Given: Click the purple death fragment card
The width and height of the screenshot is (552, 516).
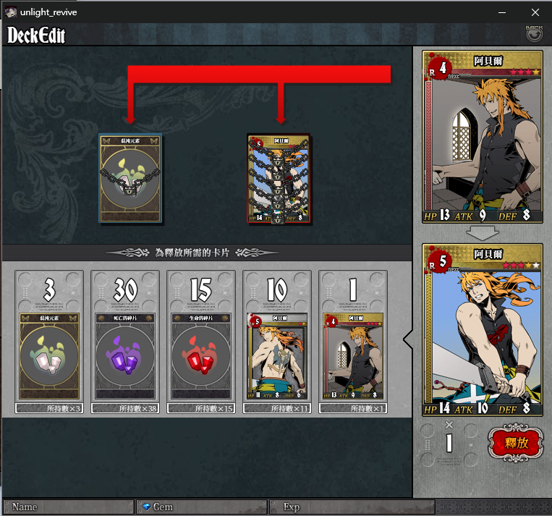Looking at the screenshot, I should [125, 356].
